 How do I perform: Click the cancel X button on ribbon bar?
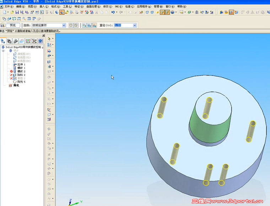point(71,25)
